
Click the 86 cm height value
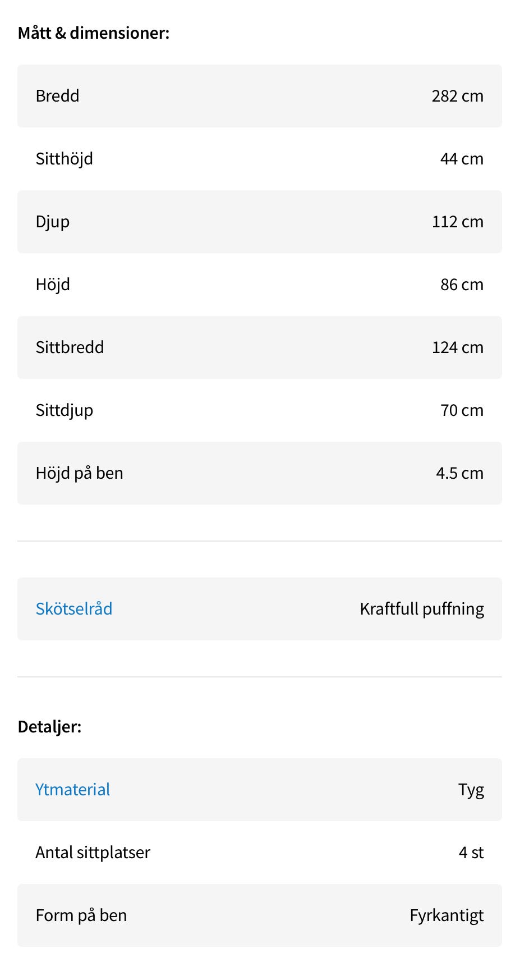[461, 285]
